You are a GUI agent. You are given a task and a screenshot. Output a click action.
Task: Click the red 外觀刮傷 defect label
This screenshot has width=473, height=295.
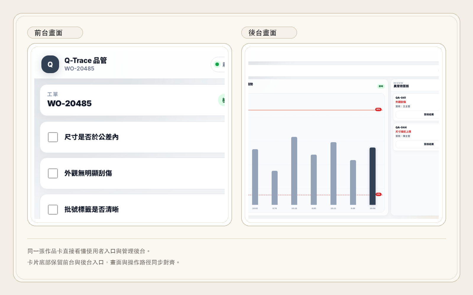coord(401,102)
